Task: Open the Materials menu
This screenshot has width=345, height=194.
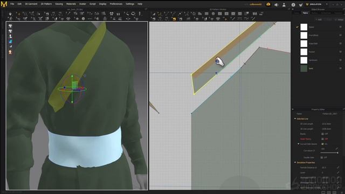Action: 71,4
